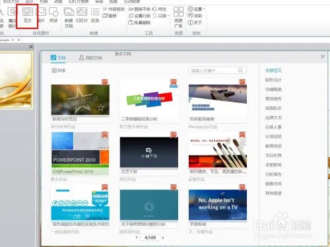The image size is (330, 247).
Task: Click 新建文档 new document icon
Action: pyautogui.click(x=69, y=17)
